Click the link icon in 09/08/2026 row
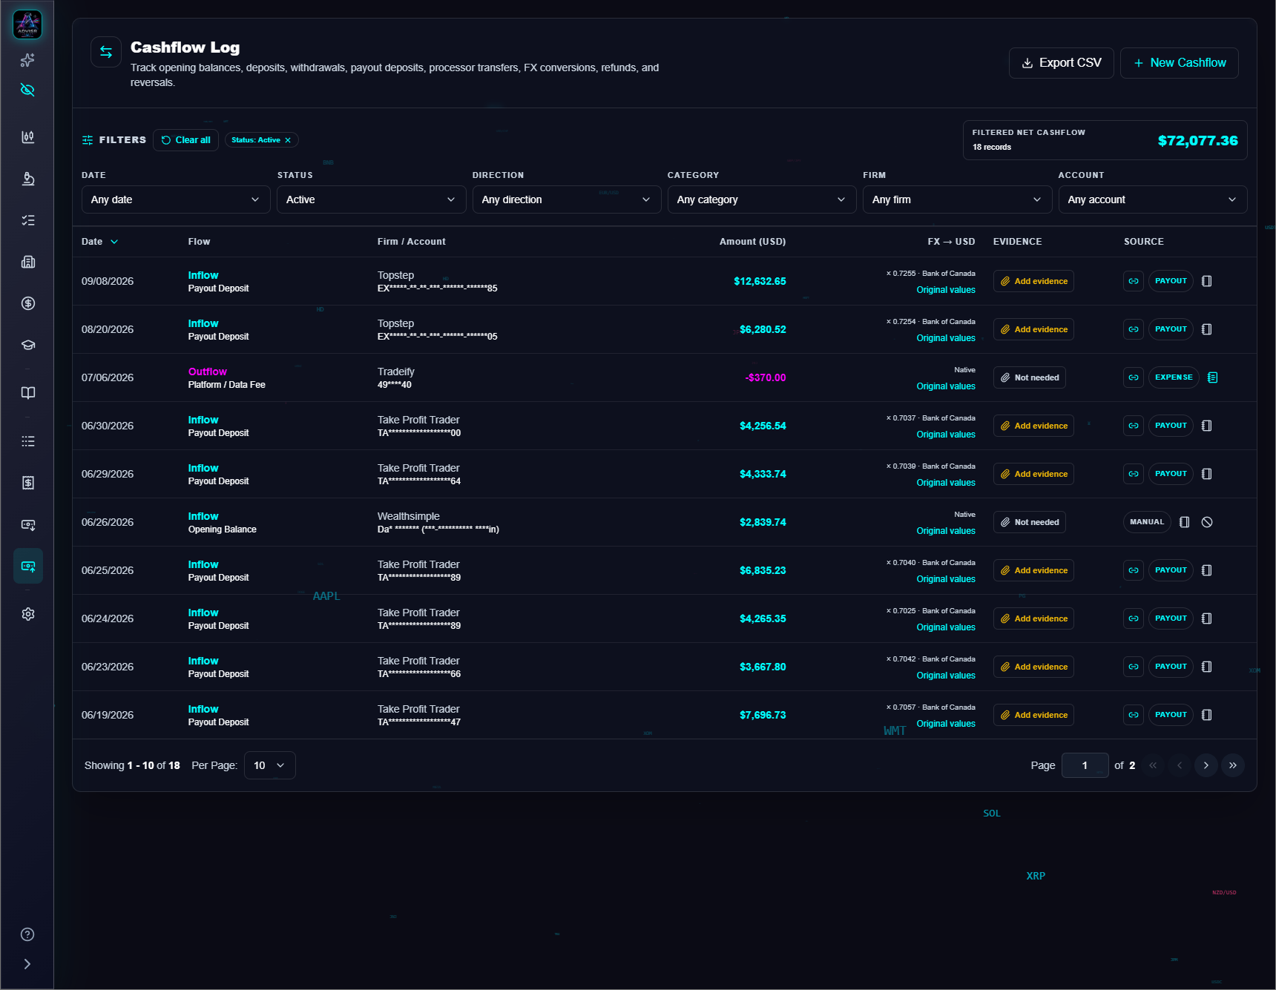1276x990 pixels. pyautogui.click(x=1134, y=281)
